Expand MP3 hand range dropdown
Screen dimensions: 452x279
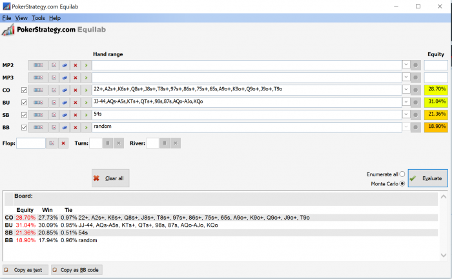406,77
